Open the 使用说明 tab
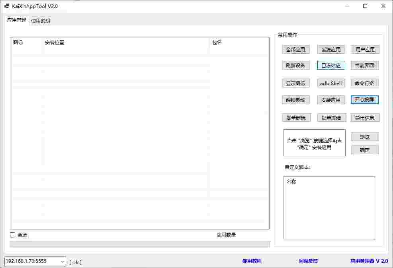This screenshot has width=393, height=268. 41,21
